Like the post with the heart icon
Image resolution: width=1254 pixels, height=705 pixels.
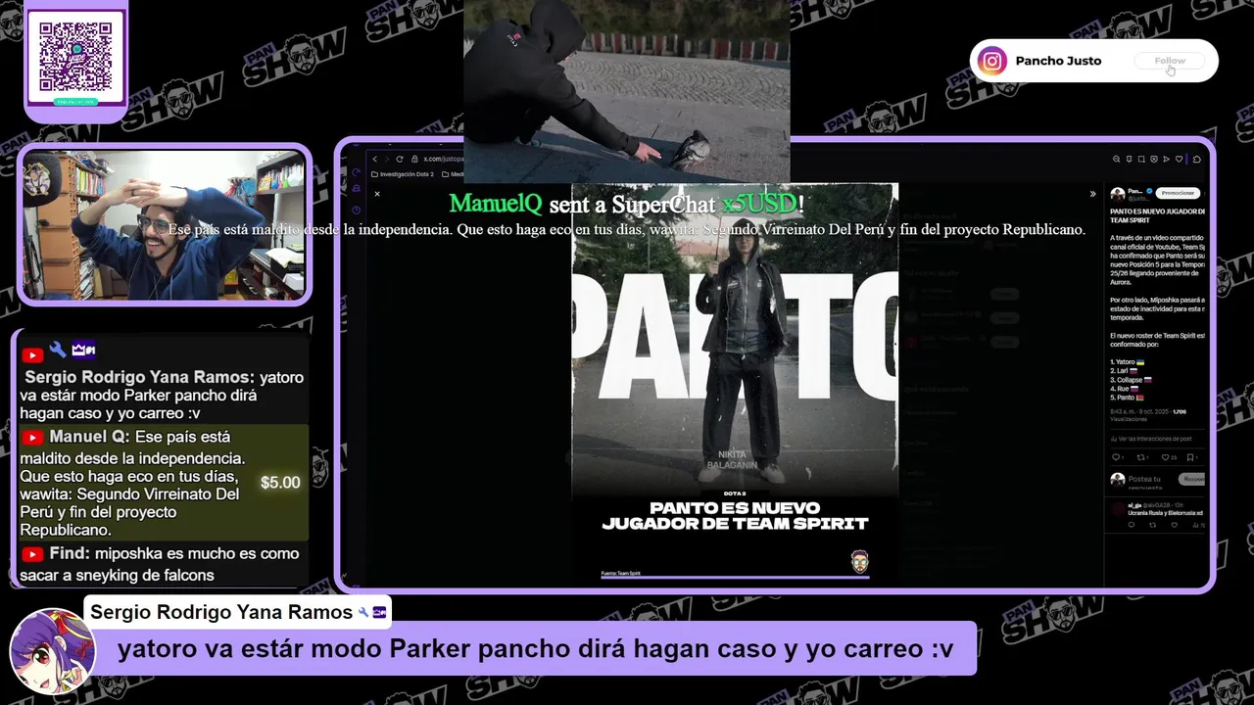coord(1165,457)
